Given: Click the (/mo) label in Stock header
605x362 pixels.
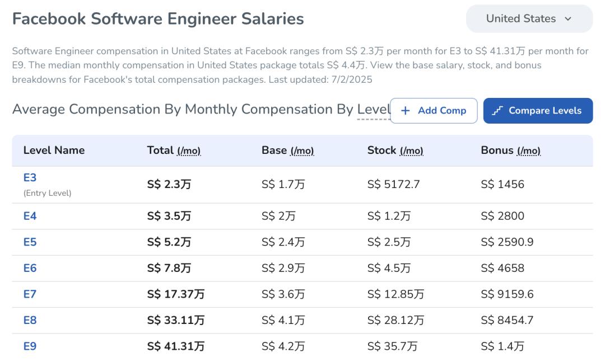Looking at the screenshot, I should coord(411,151).
